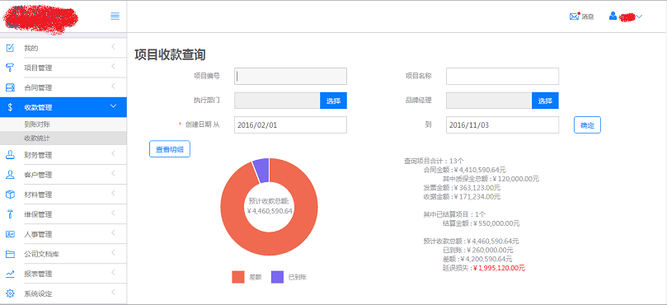The width and height of the screenshot is (667, 305).
Task: Open the 消息 envelope icon
Action: [575, 16]
